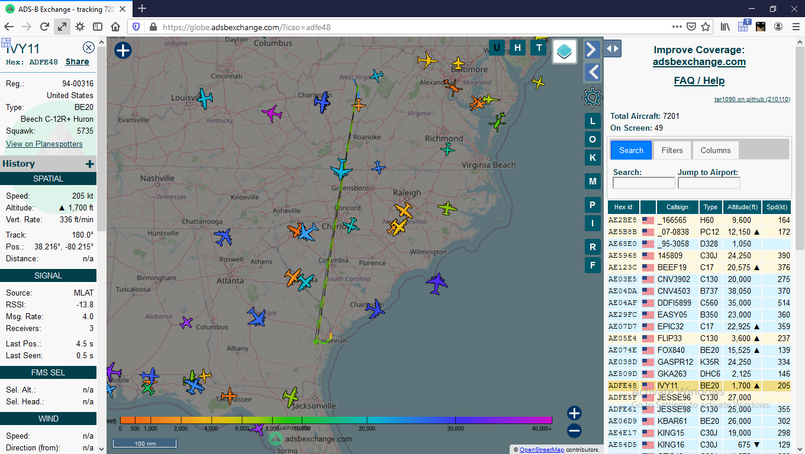805x454 pixels.
Task: Open the FAQ / Help link
Action: [x=699, y=80]
